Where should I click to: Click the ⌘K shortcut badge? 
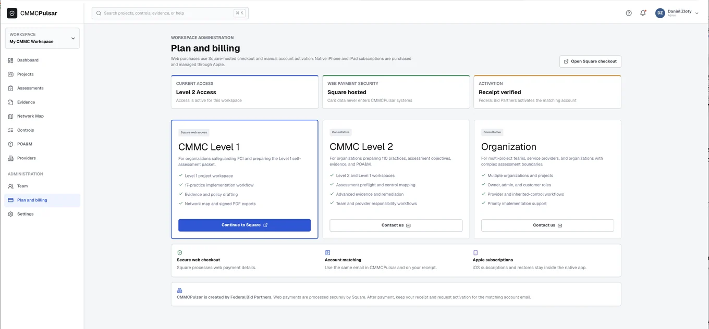pyautogui.click(x=239, y=13)
